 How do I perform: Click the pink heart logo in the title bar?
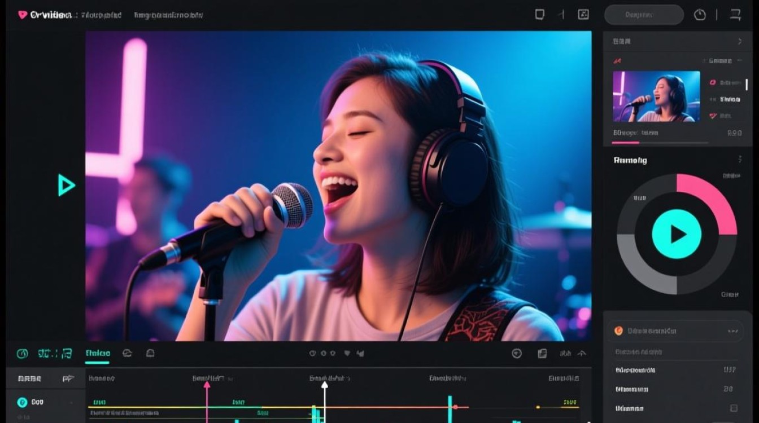23,15
